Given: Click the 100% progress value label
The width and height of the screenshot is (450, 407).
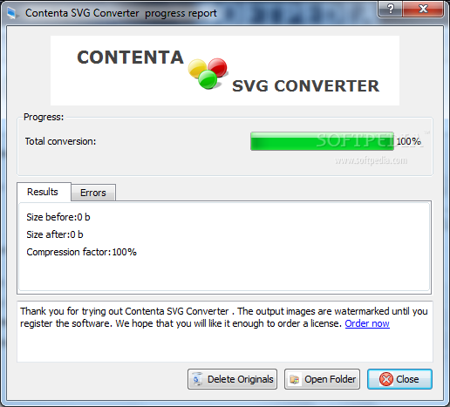Looking at the screenshot, I should (408, 141).
